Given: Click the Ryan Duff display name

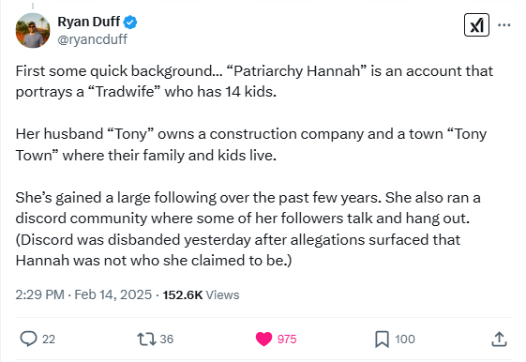Looking at the screenshot, I should click(x=88, y=22).
